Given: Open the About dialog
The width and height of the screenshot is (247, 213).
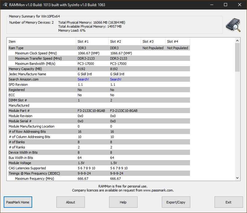Looking at the screenshot, I should (x=70, y=202).
